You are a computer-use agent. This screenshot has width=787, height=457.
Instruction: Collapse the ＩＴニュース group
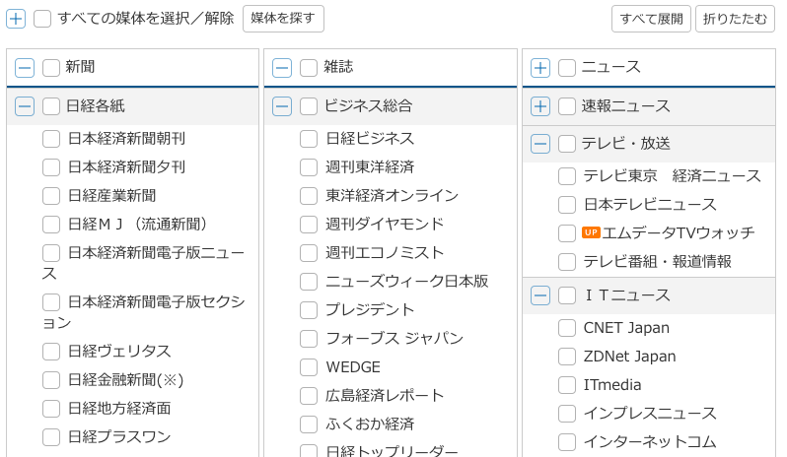point(540,295)
